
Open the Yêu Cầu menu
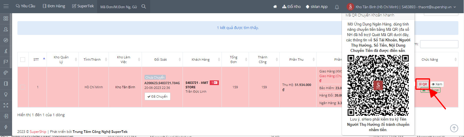tap(25, 6)
